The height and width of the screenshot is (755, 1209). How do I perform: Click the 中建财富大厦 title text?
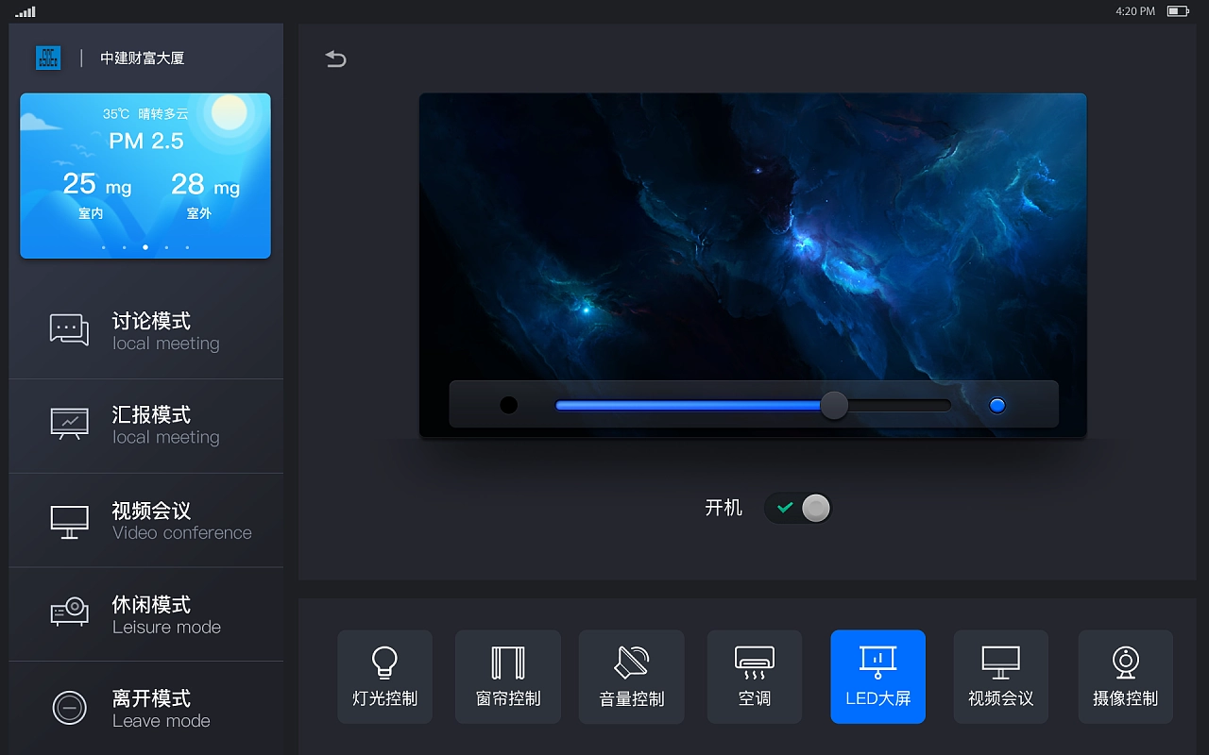pyautogui.click(x=143, y=58)
